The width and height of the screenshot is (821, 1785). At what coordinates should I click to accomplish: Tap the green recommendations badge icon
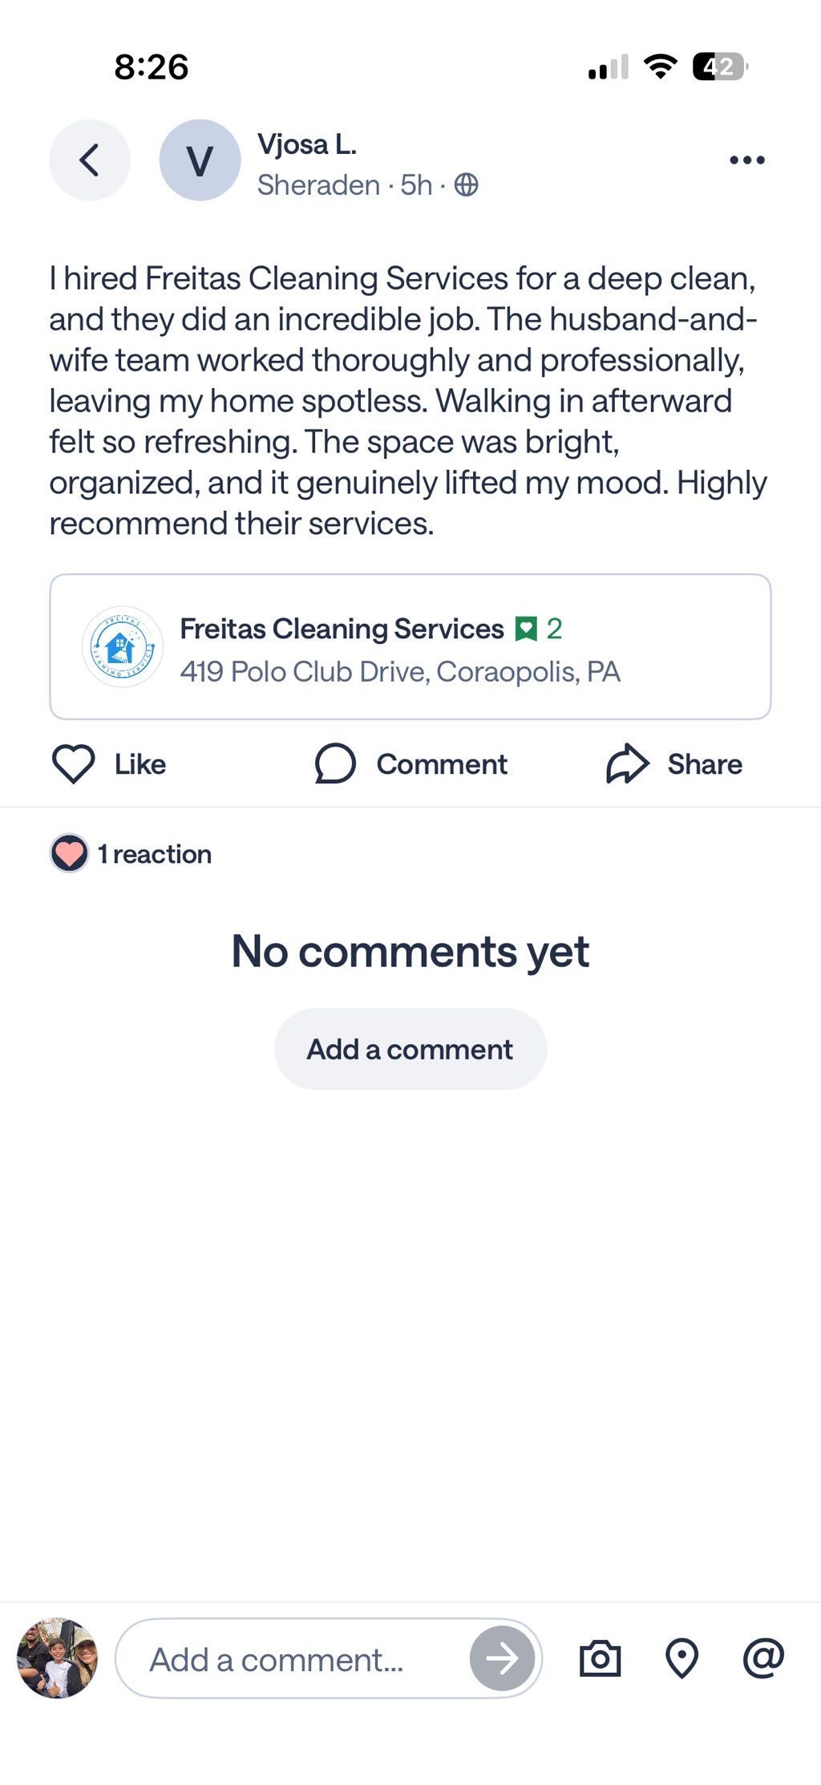pos(526,629)
